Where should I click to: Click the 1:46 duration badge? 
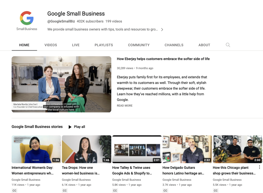click(x=106, y=160)
